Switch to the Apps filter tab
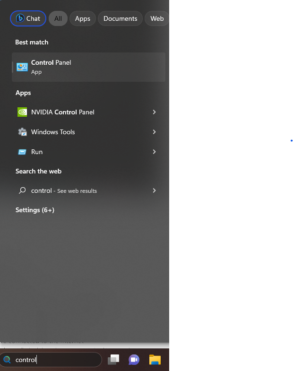Viewport: 293px width, 371px height. click(x=83, y=18)
